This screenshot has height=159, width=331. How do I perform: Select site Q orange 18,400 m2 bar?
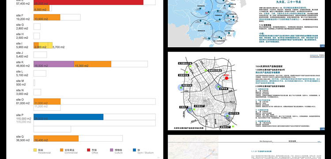click(56, 139)
